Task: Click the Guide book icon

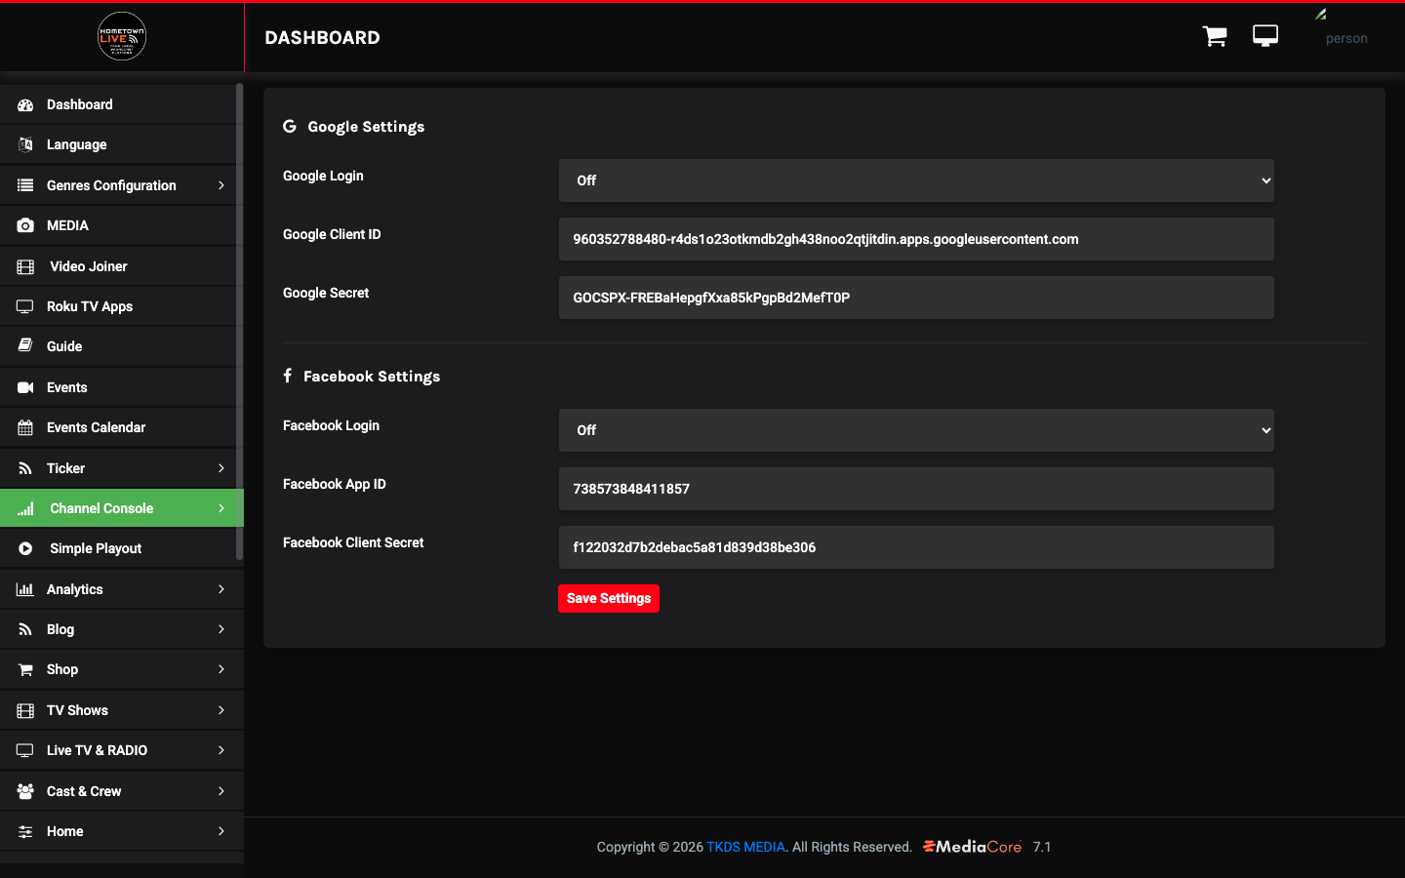Action: [x=25, y=346]
